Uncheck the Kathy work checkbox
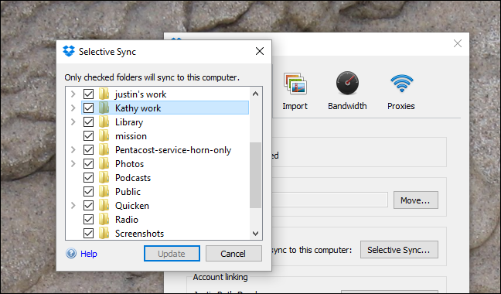501x294 pixels. tap(88, 108)
